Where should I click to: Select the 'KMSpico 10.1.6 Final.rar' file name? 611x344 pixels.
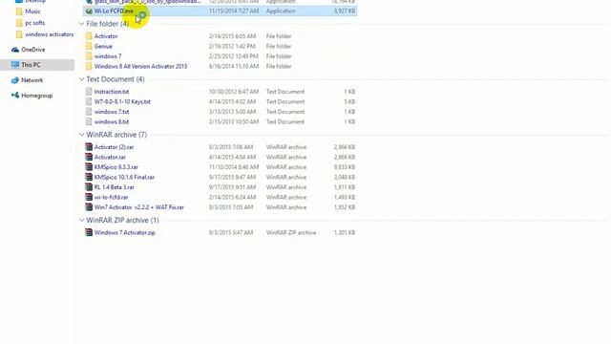pos(124,177)
